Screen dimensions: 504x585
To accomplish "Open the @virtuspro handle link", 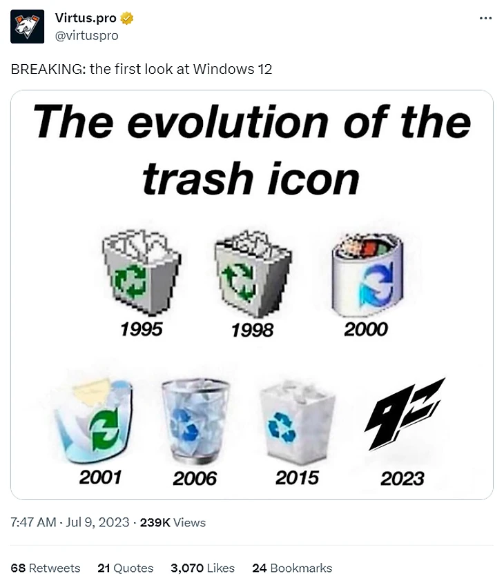I will 86,35.
